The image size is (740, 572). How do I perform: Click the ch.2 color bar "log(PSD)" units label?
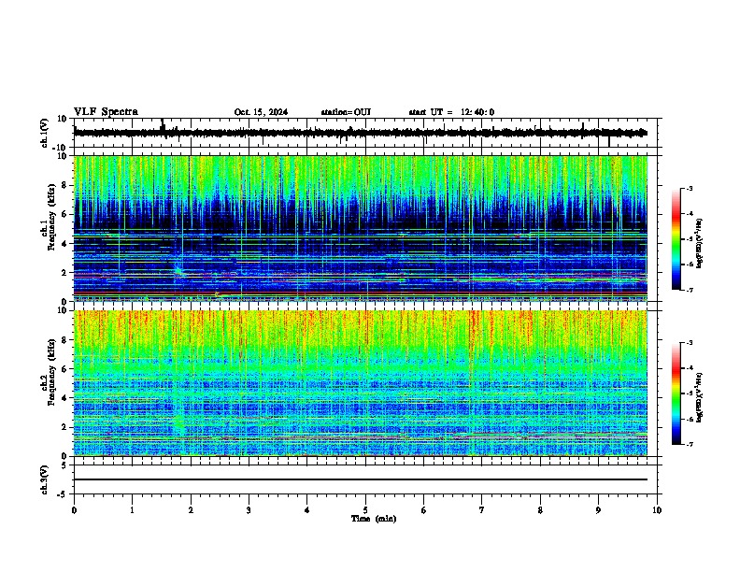coord(700,397)
